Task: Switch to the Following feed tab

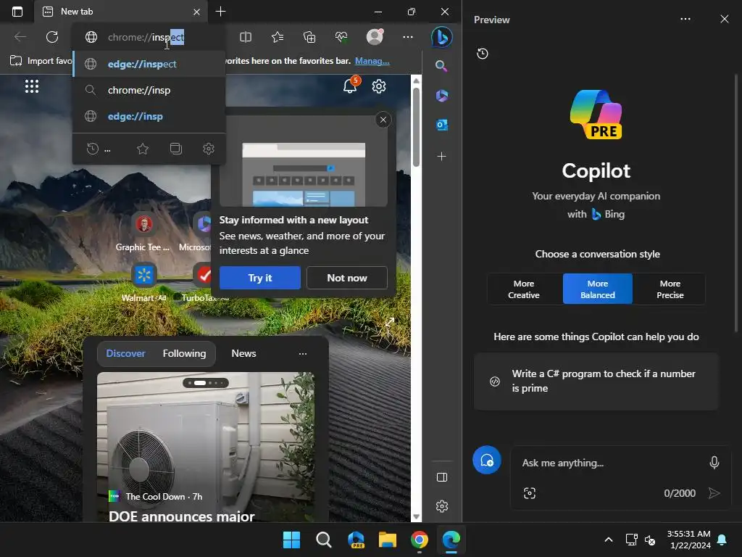Action: click(184, 353)
